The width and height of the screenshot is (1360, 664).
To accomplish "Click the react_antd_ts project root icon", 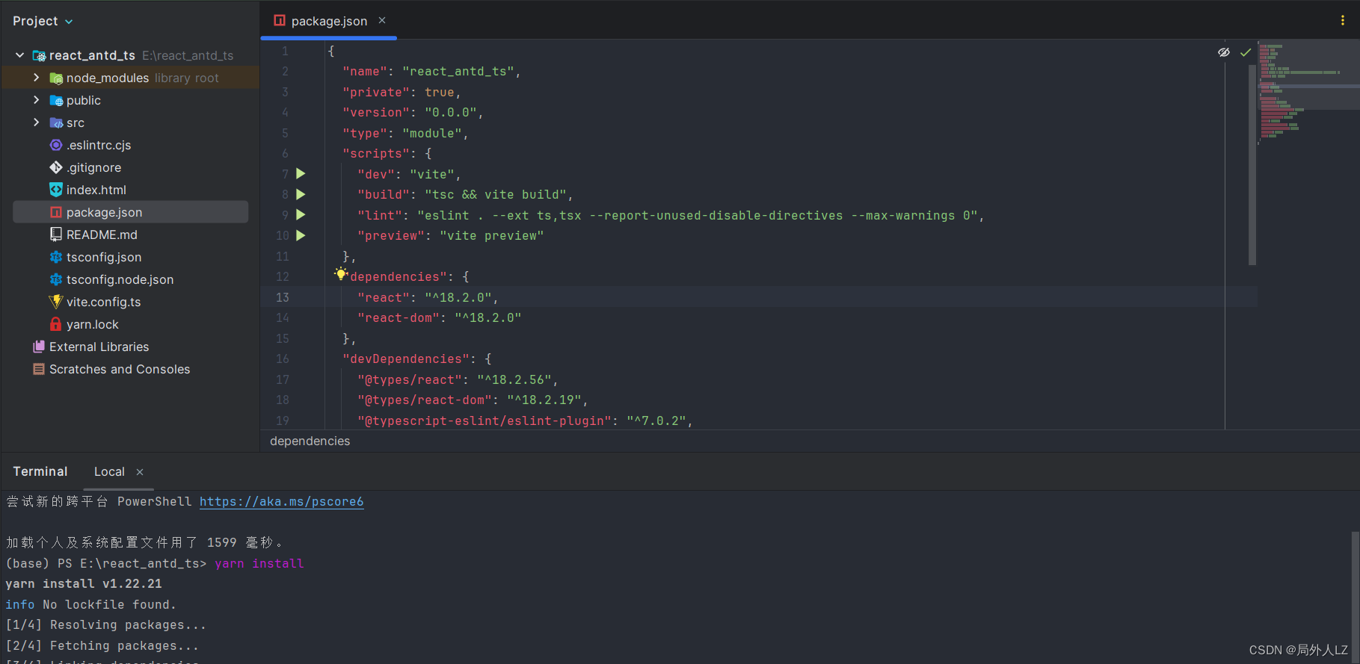I will [39, 56].
